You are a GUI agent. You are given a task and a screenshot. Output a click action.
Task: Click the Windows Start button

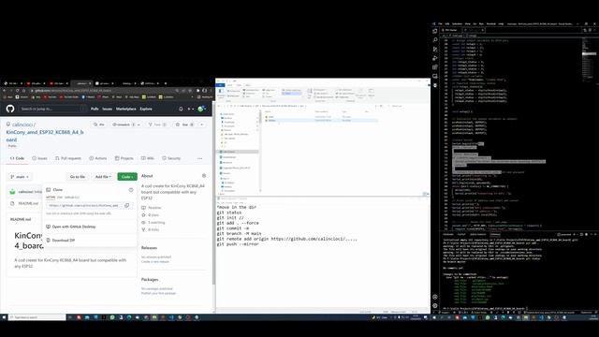point(4,317)
